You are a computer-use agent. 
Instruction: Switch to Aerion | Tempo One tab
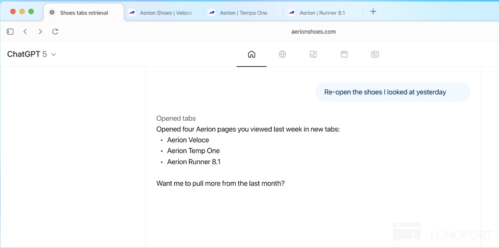pos(243,13)
